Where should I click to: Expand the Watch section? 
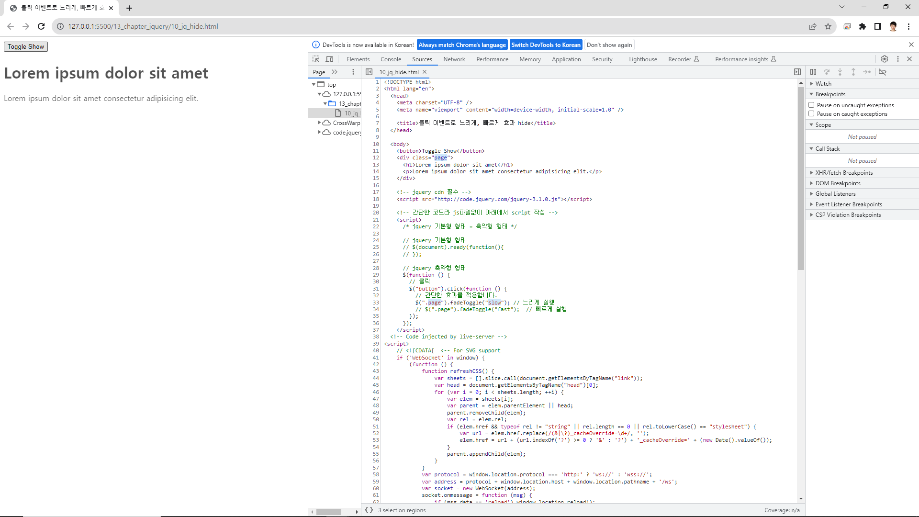point(823,83)
